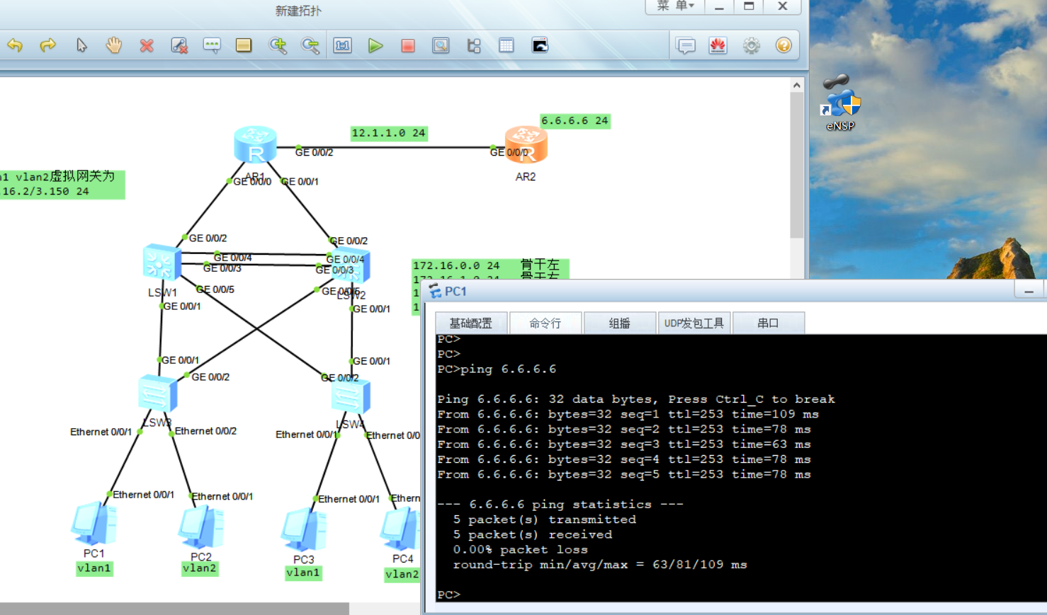Select the AR2 router on the canvas
Screen dimensions: 1047x615
[526, 145]
